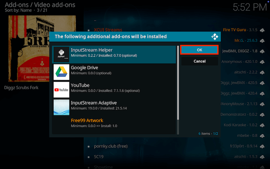This screenshot has width=270, height=169.
Task: Select the Free99 Artwork list entry
Action: 114,125
